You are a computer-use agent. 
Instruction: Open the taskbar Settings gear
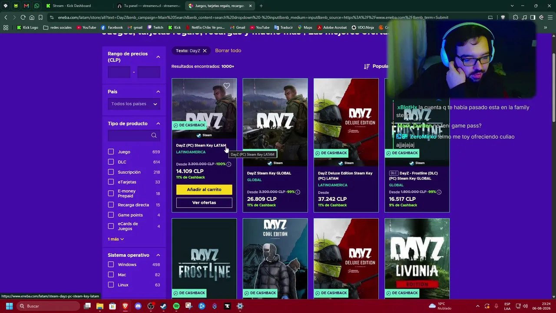click(240, 306)
